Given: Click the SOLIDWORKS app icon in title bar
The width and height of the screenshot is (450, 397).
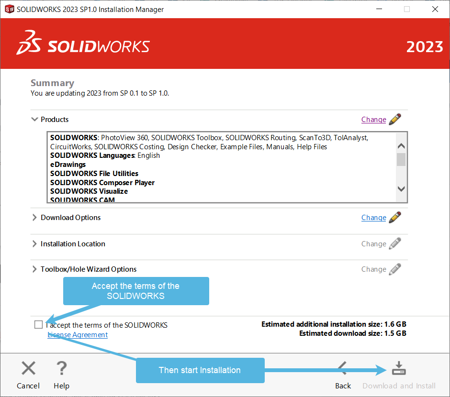Looking at the screenshot, I should tap(10, 9).
